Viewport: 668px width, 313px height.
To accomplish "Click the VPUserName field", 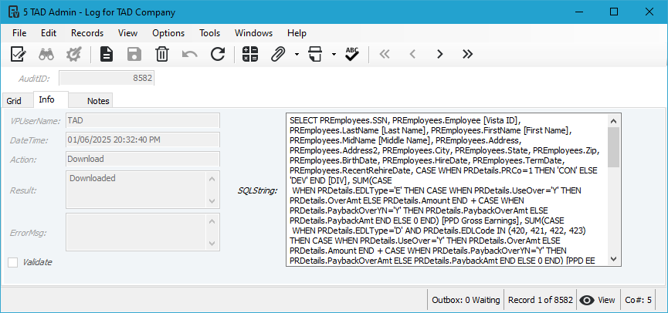I will point(143,120).
